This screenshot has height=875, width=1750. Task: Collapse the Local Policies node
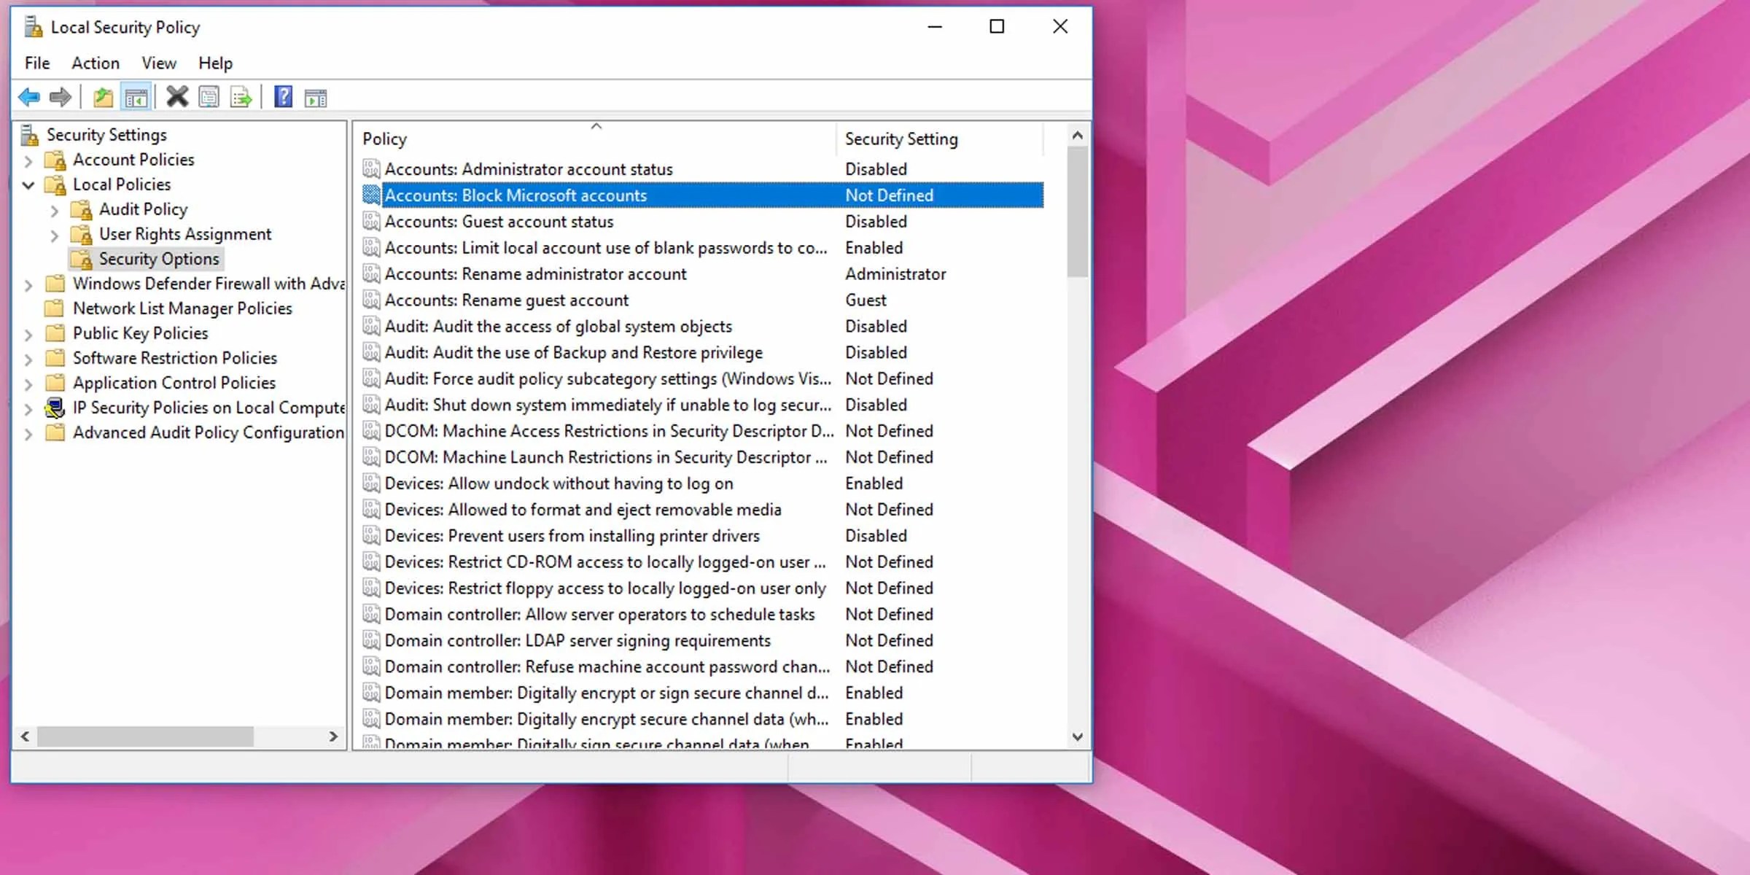coord(28,184)
